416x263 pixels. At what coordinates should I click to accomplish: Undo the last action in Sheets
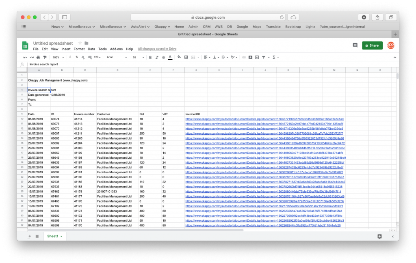[25, 57]
